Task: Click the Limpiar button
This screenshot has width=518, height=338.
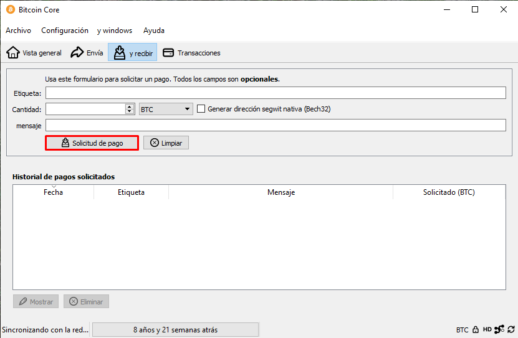Action: click(x=166, y=143)
